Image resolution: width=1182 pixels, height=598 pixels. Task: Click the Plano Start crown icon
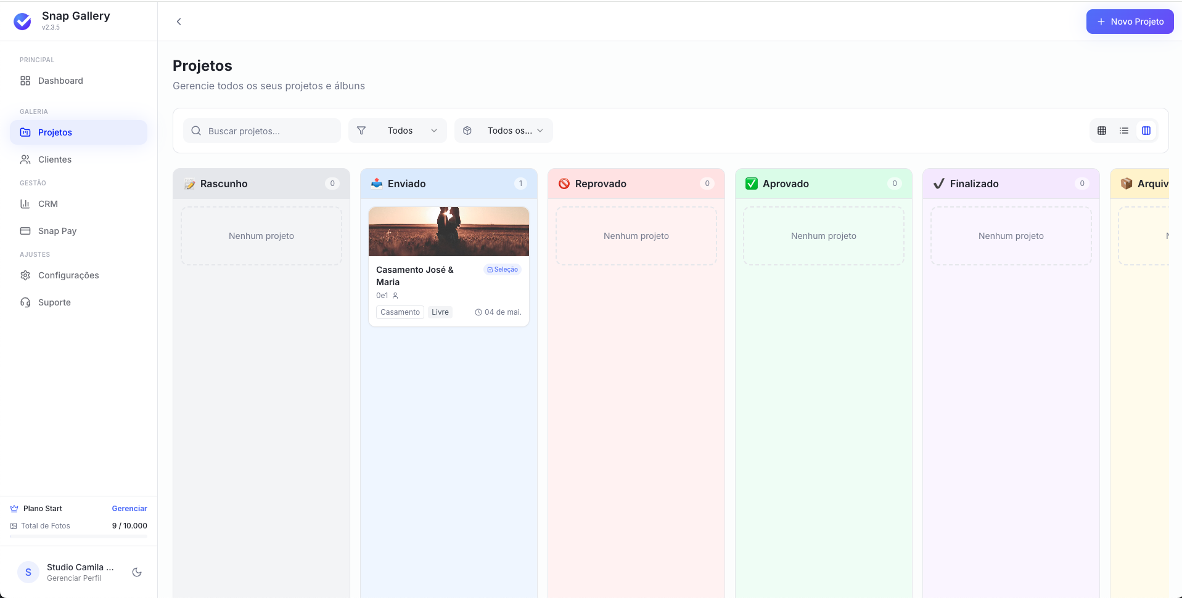pyautogui.click(x=14, y=509)
